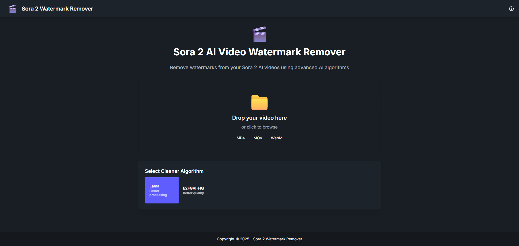Image resolution: width=519 pixels, height=246 pixels.
Task: Click the 'Sora 2 Watermark Remover' header title
Action: click(x=57, y=9)
